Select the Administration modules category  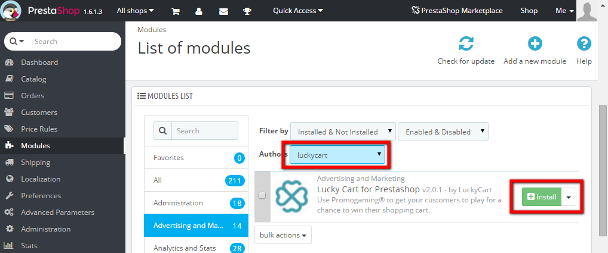[178, 203]
